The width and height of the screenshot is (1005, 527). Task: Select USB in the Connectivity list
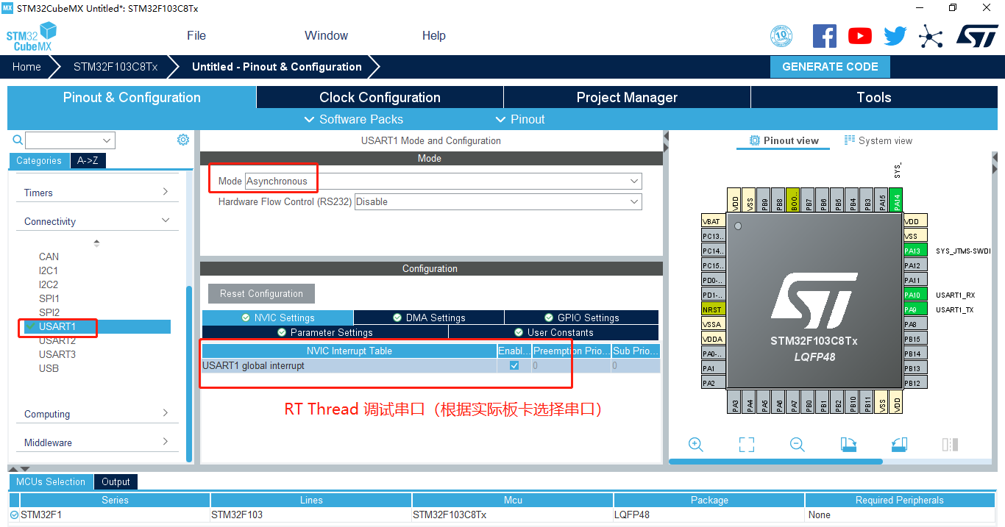(49, 368)
